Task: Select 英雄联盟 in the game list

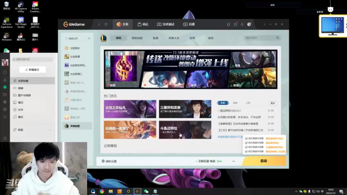Action: [x=77, y=126]
